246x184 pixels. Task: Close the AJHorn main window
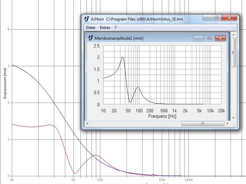pos(230,18)
